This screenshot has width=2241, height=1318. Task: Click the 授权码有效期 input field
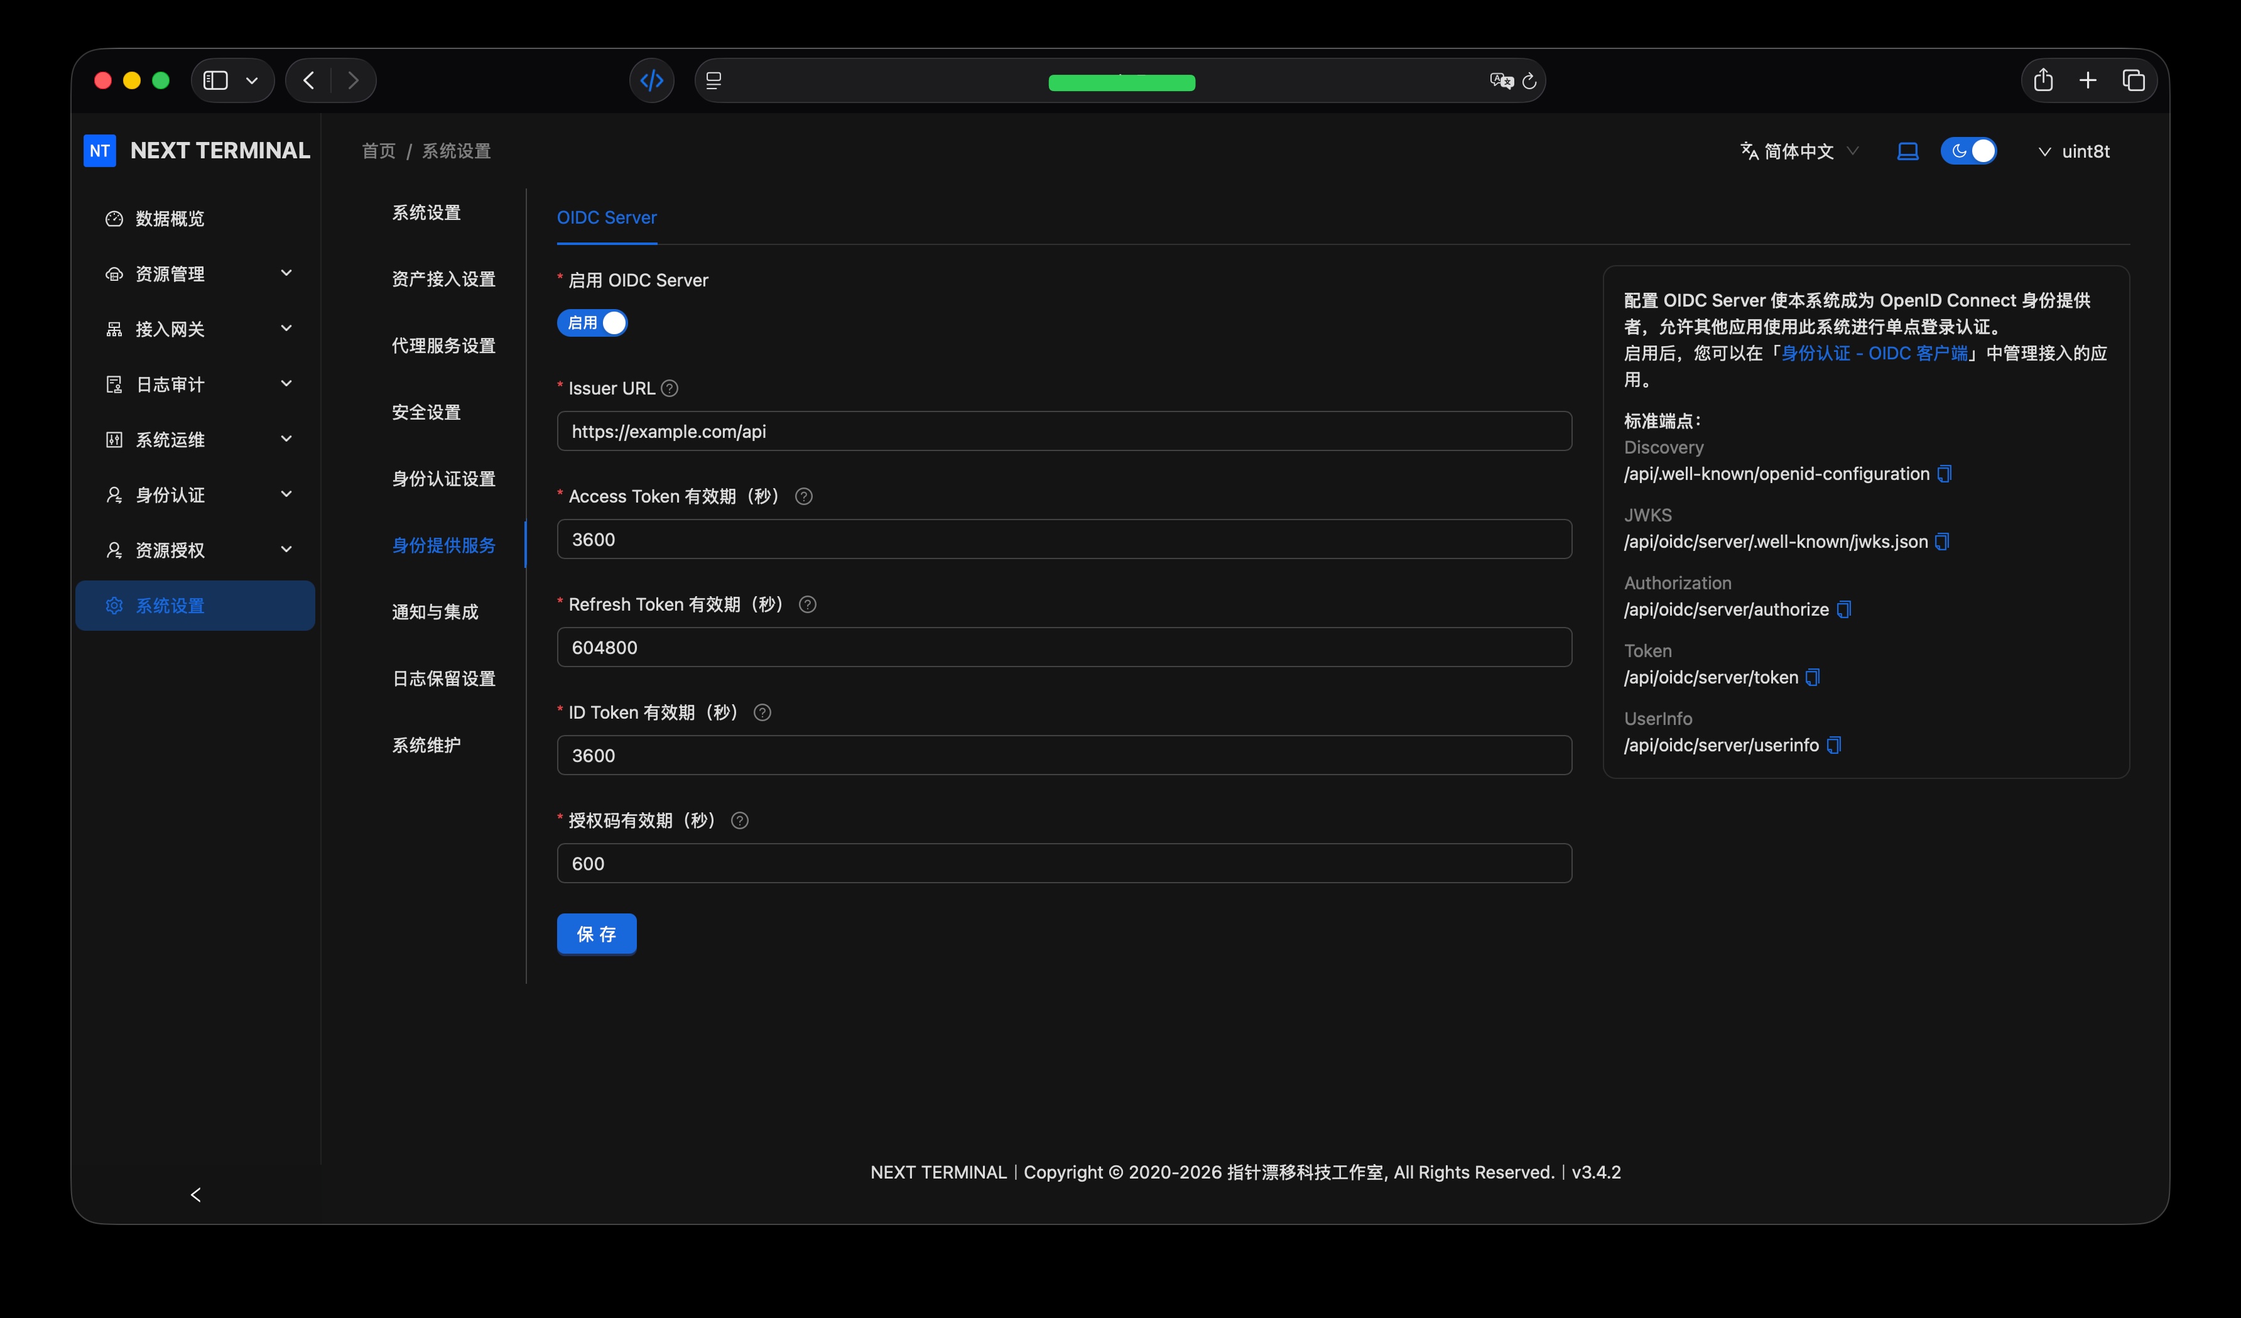pos(1065,864)
